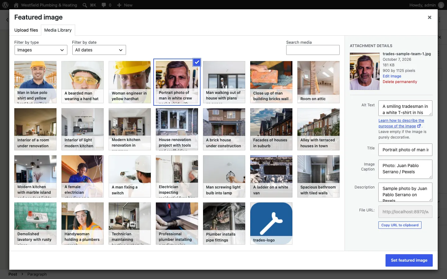Switch to the Upload files tab
Viewport: 447px width, 279px height.
26,30
